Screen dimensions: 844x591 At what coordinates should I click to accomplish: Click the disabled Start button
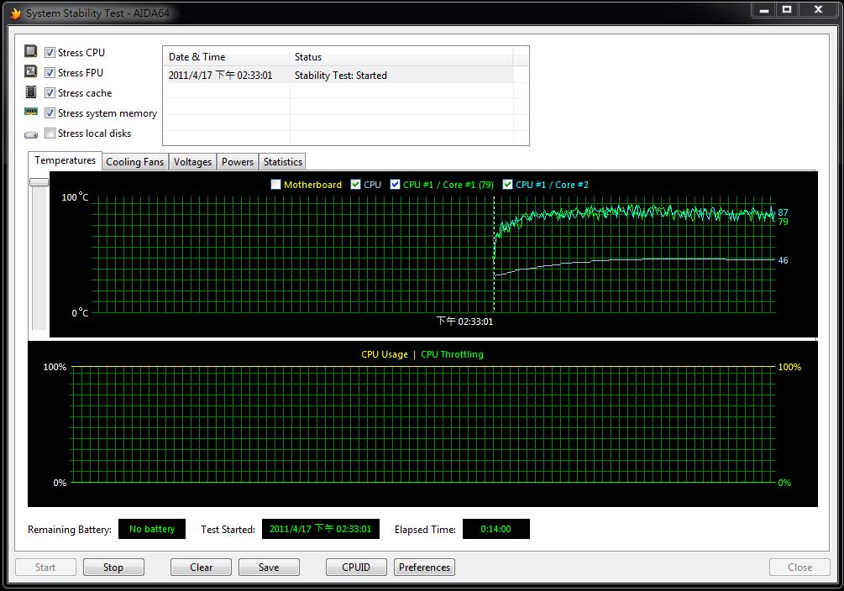click(x=45, y=567)
